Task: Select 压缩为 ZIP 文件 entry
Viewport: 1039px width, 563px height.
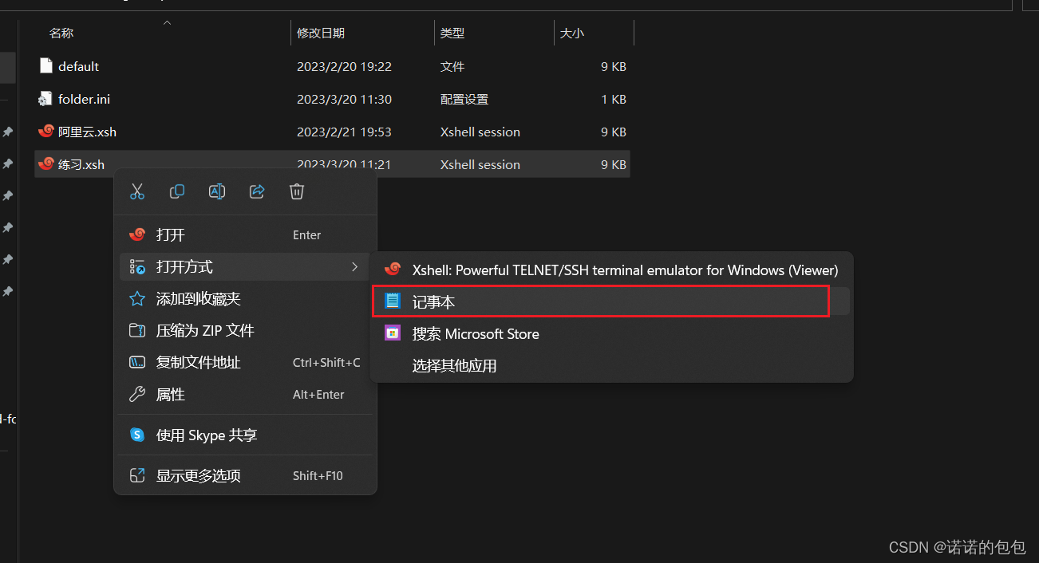Action: (246, 330)
